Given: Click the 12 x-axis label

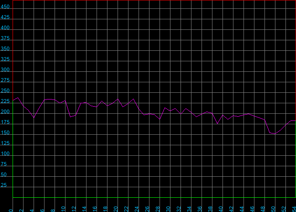Looking at the screenshot, I should coord(74,209).
